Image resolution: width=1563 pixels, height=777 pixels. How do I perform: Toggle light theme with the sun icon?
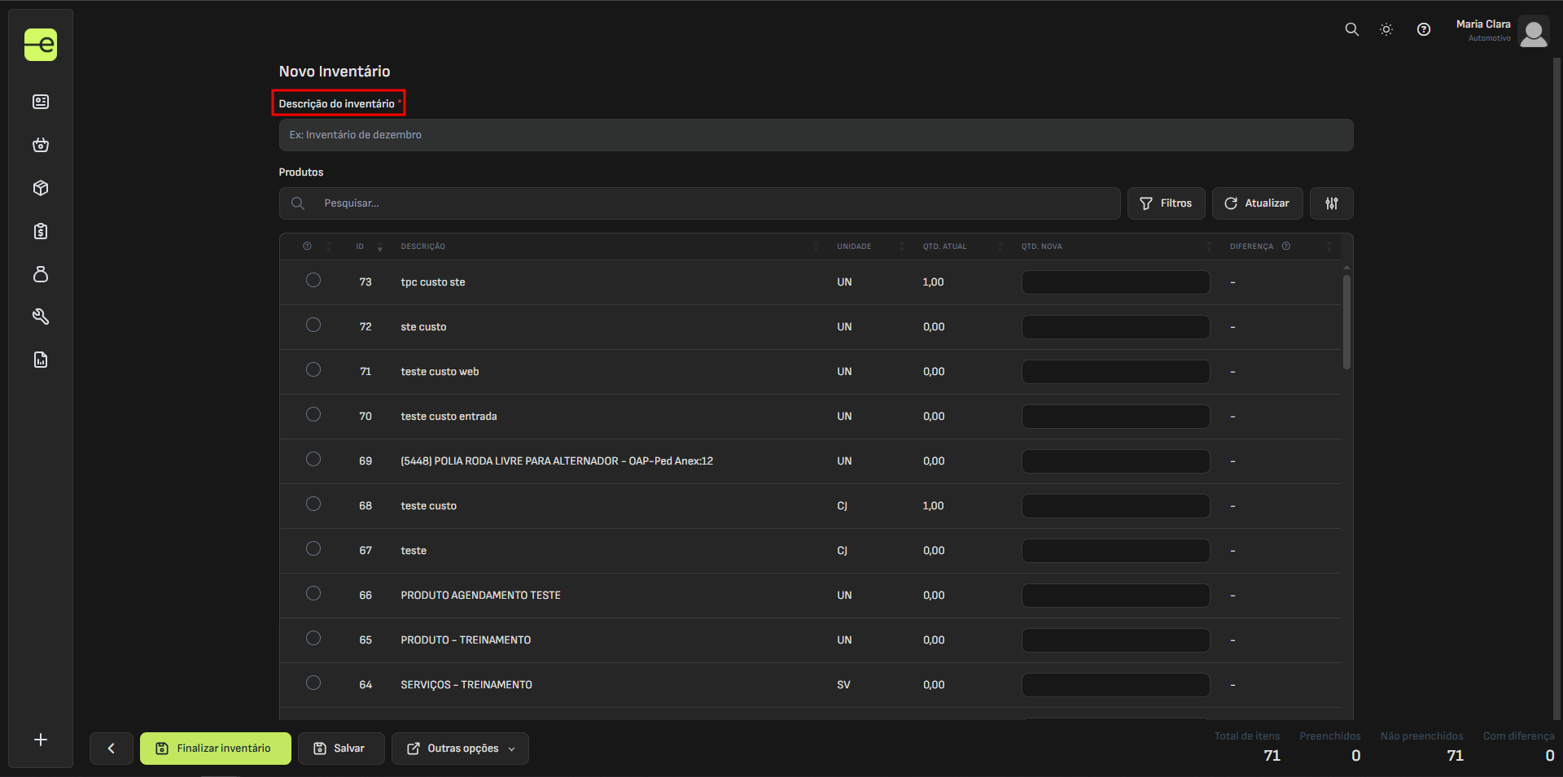click(1386, 29)
